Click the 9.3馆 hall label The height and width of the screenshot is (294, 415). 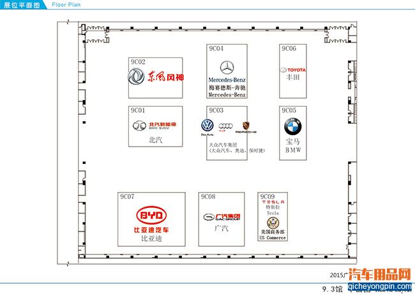pos(333,289)
